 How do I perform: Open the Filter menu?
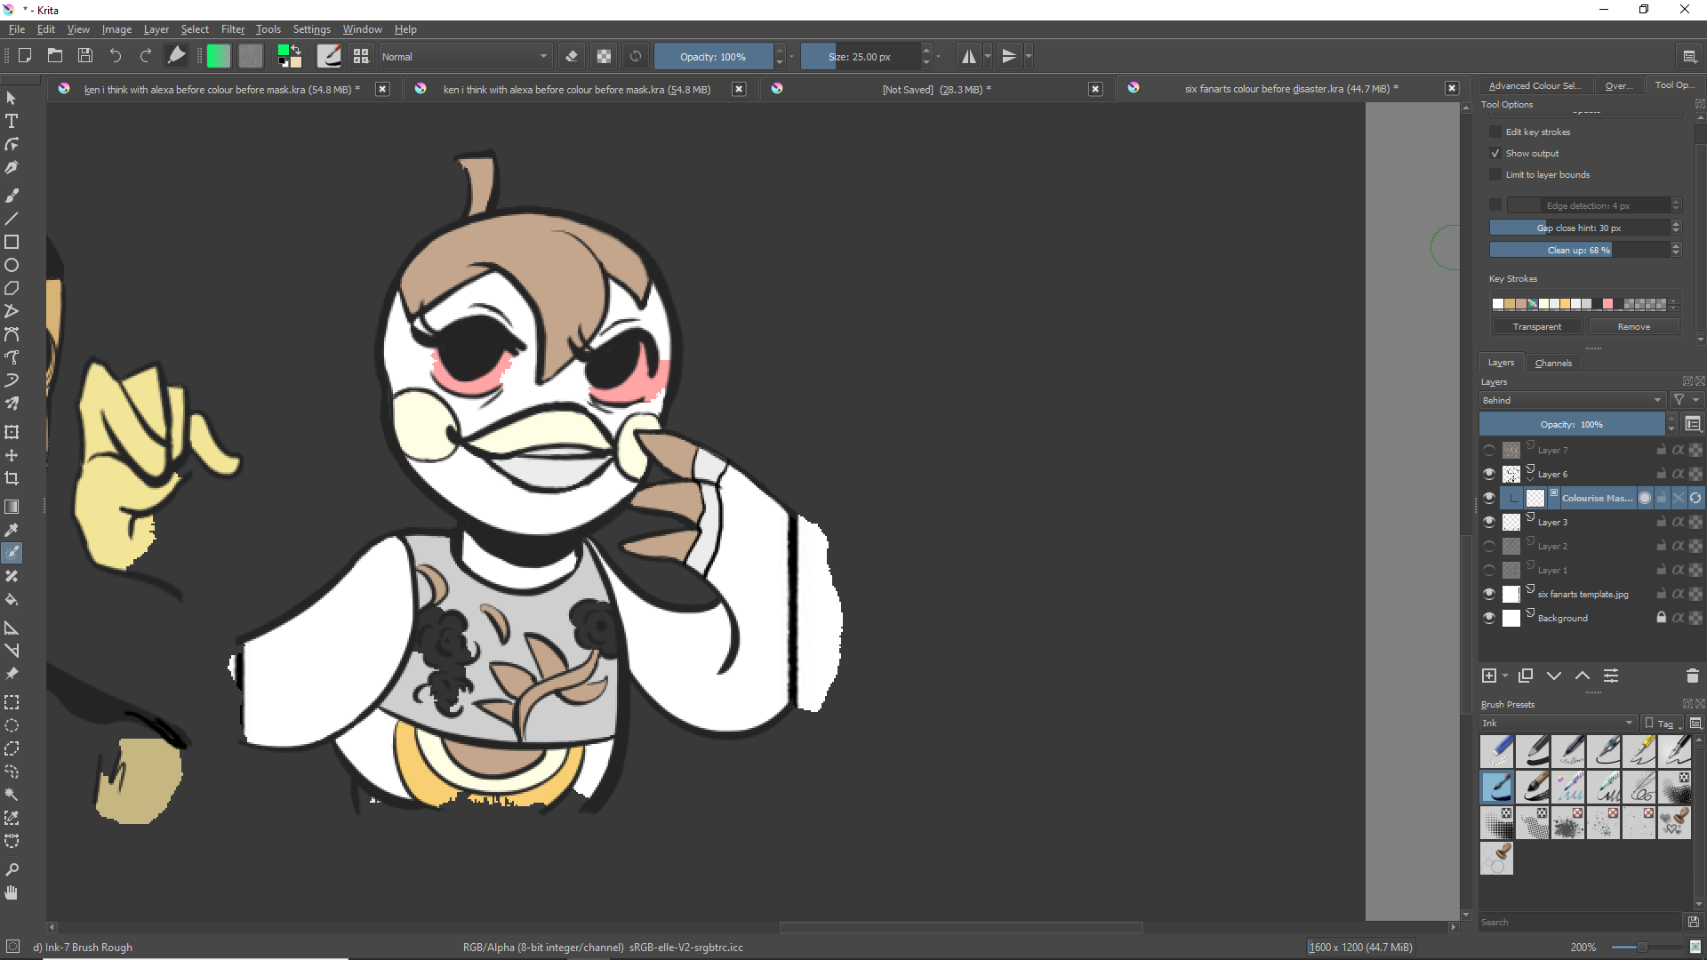tap(233, 29)
